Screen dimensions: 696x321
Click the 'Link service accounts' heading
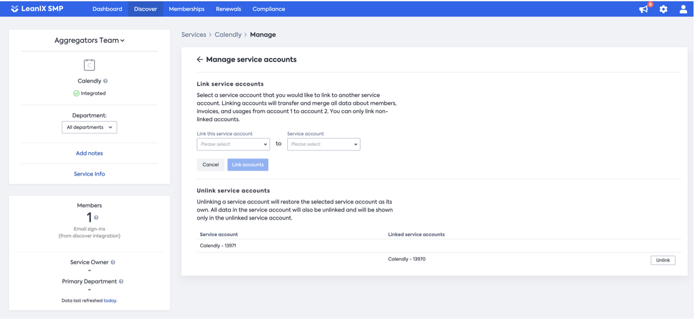coord(230,84)
